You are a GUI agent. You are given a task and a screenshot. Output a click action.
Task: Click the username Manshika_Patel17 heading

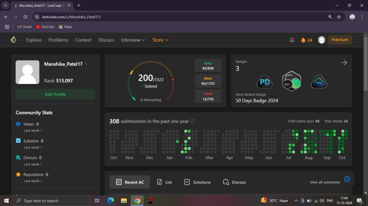63,64
